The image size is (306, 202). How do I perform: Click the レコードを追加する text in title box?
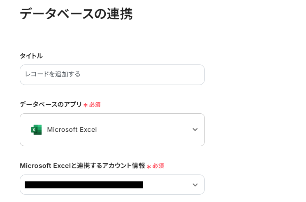click(53, 74)
